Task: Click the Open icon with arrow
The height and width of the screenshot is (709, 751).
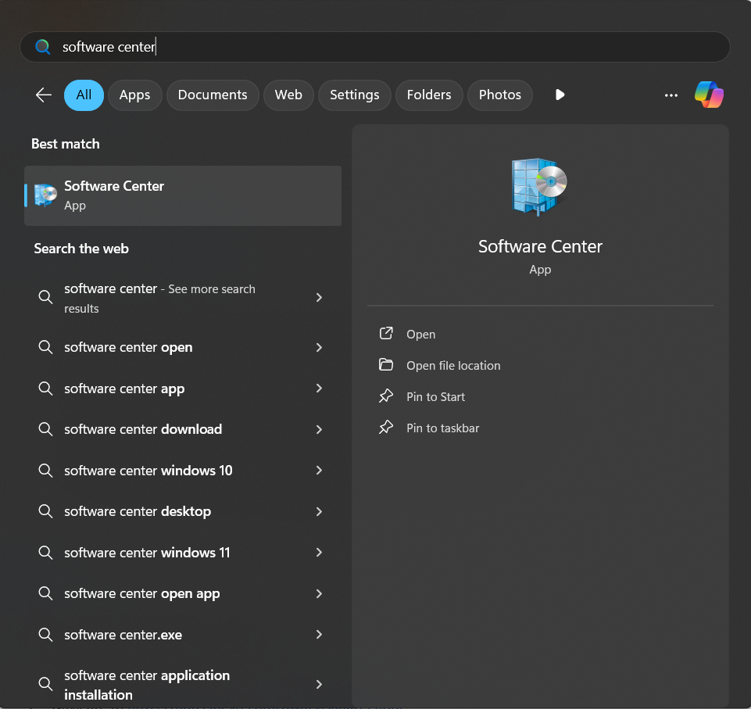Action: coord(386,334)
